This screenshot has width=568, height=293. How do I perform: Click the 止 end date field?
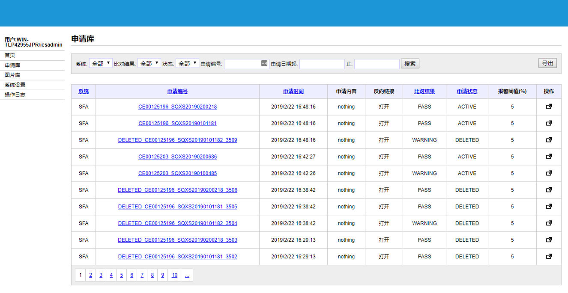tap(377, 64)
